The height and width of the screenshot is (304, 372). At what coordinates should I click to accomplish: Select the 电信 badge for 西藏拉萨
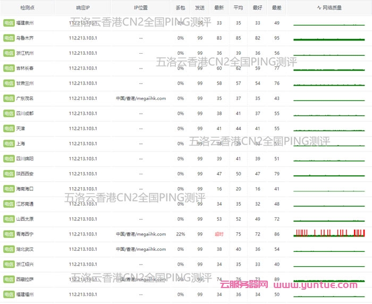[9, 279]
